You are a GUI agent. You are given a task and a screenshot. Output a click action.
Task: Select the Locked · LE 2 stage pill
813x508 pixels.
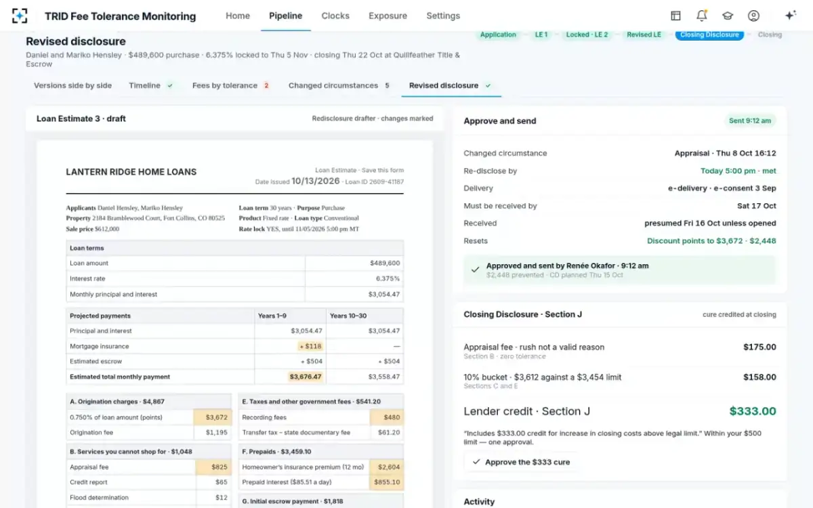pyautogui.click(x=587, y=35)
